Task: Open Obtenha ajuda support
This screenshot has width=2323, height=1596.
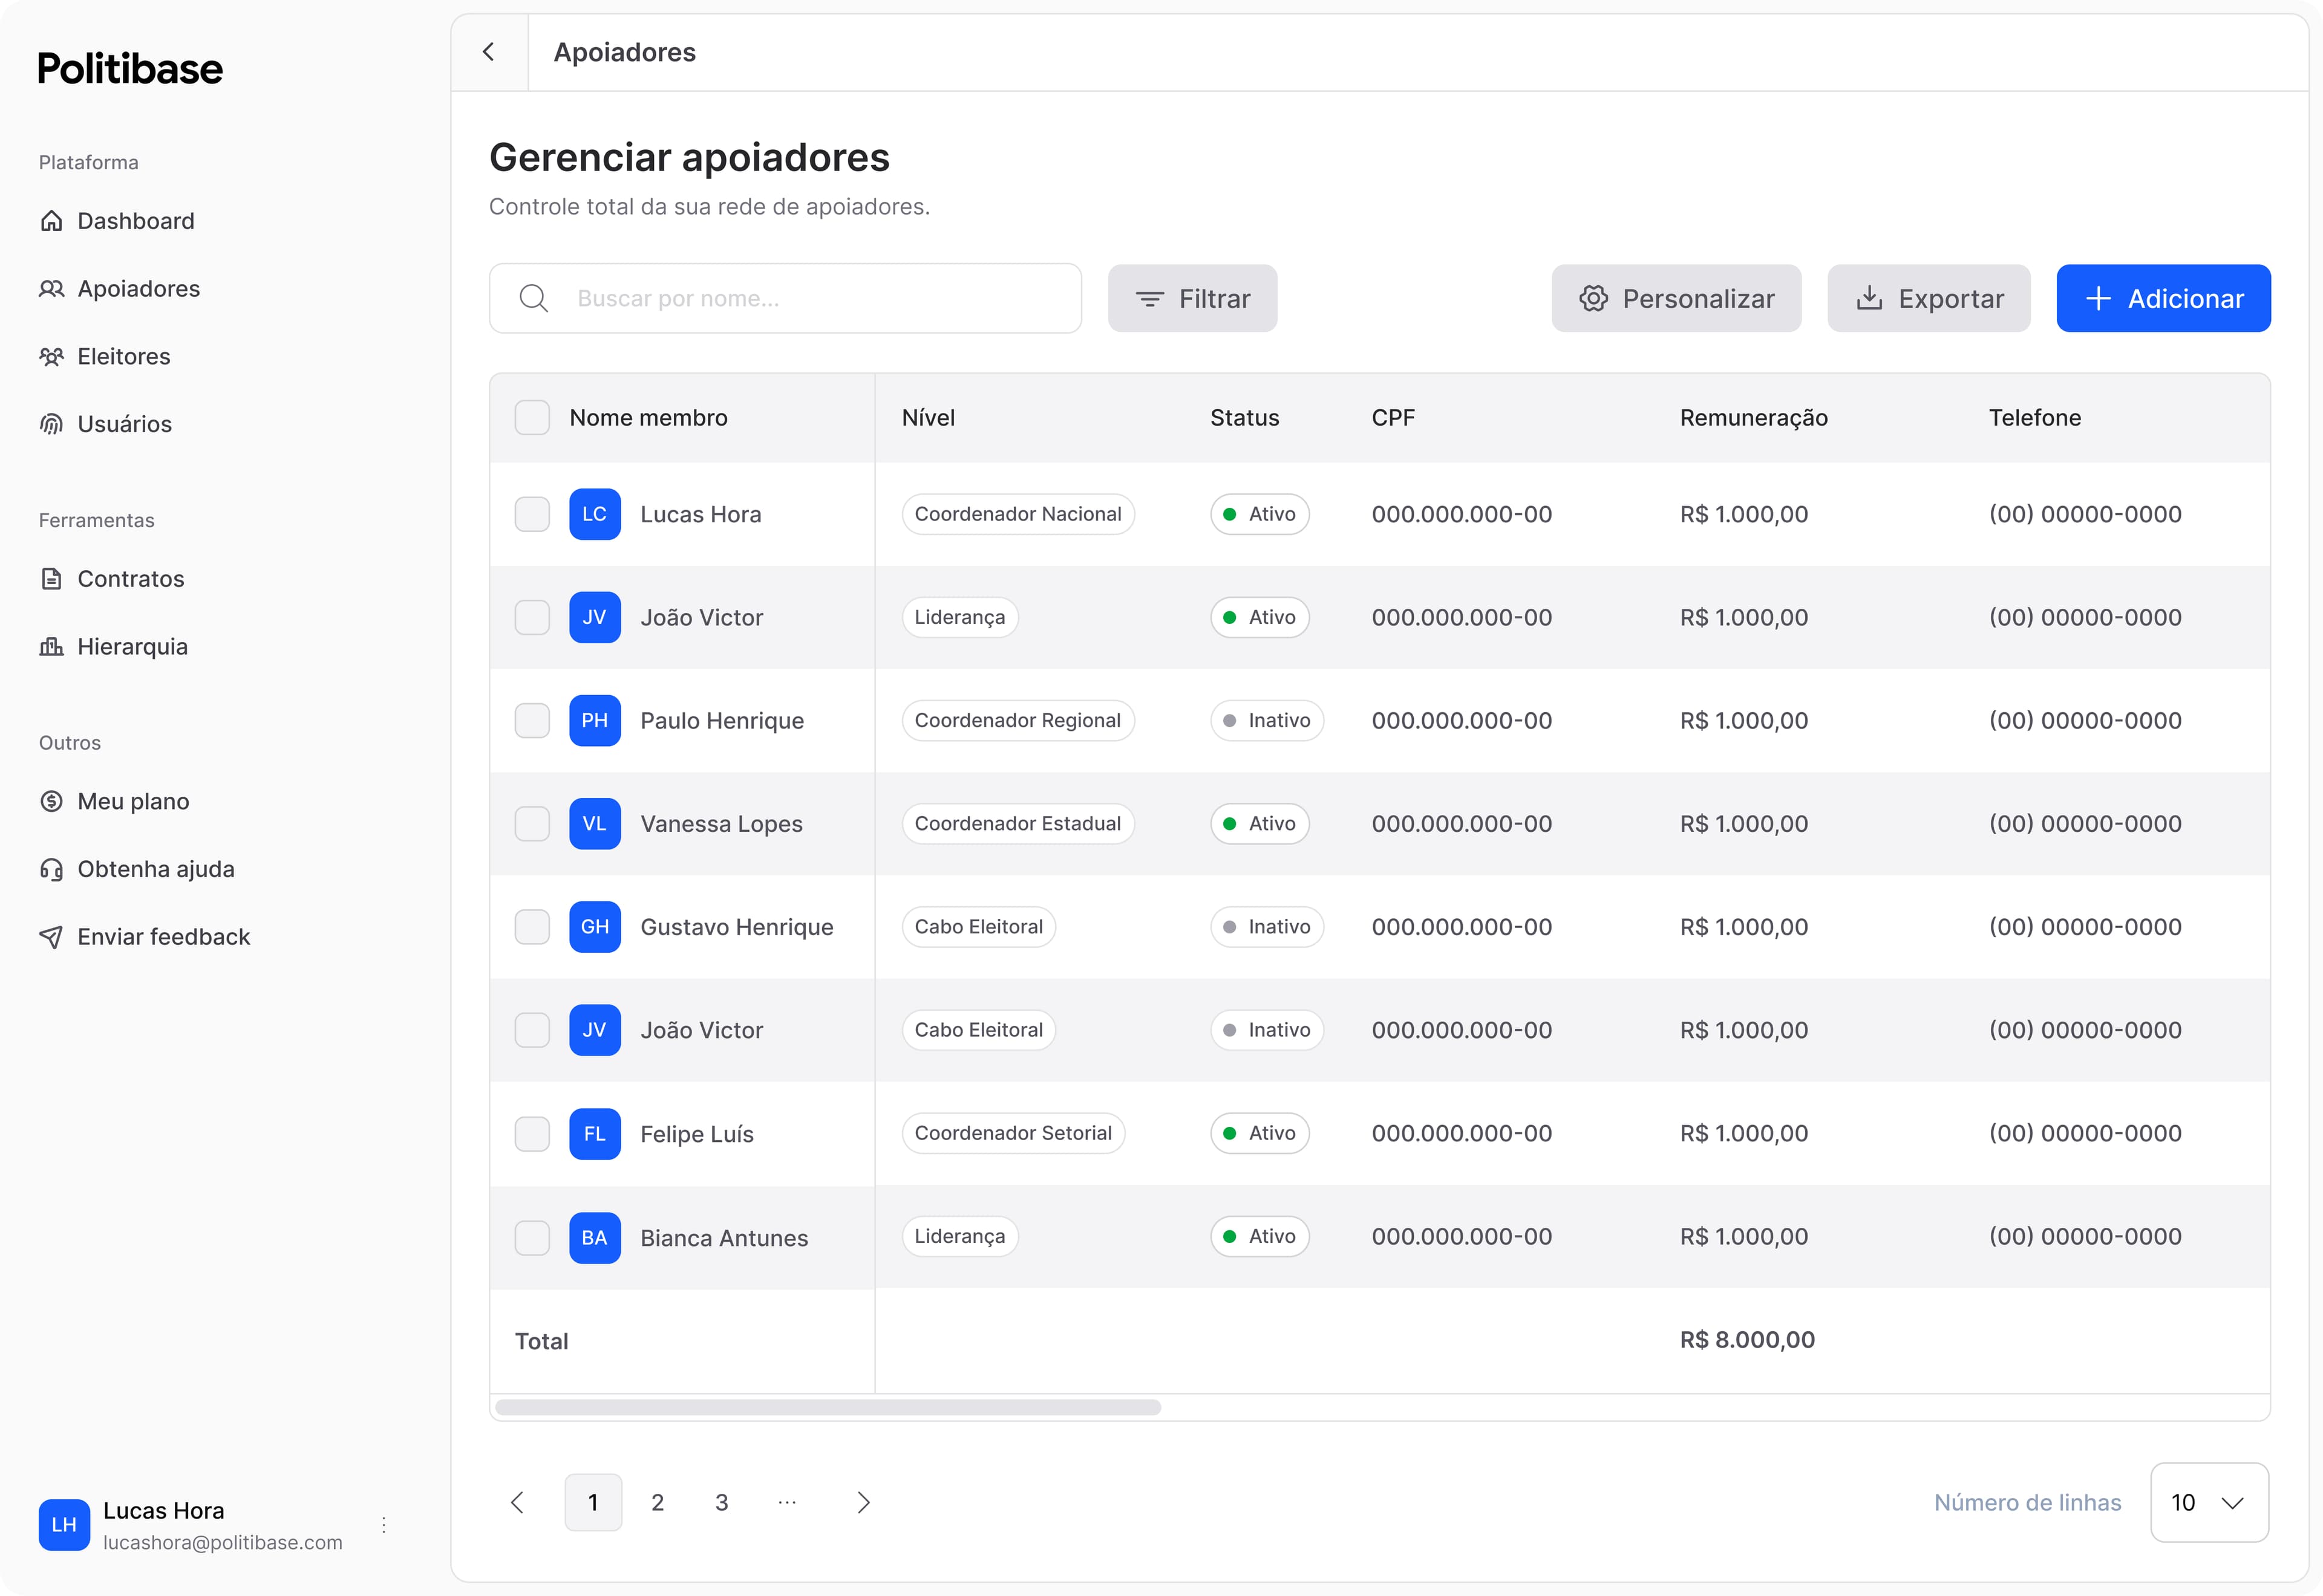Action: click(x=155, y=869)
